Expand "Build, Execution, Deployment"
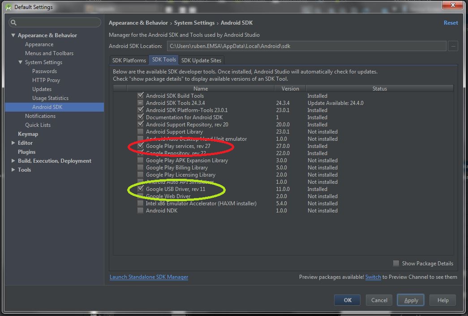This screenshot has height=316, width=468. (x=14, y=160)
